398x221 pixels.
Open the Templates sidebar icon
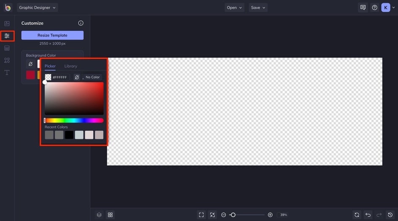click(7, 48)
